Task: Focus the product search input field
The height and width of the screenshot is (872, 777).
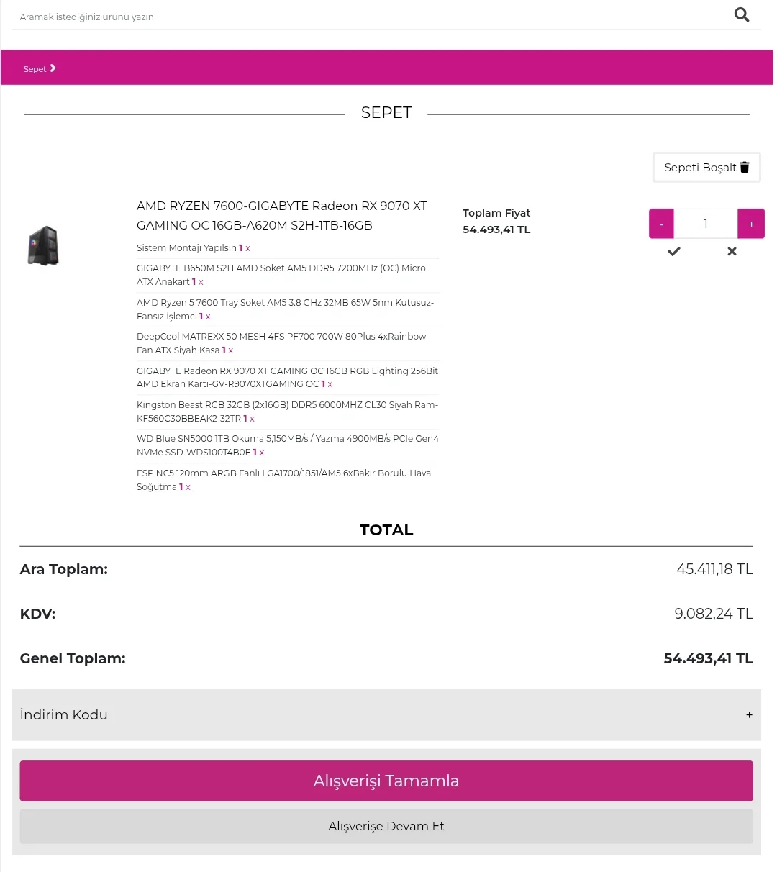Action: click(x=360, y=17)
